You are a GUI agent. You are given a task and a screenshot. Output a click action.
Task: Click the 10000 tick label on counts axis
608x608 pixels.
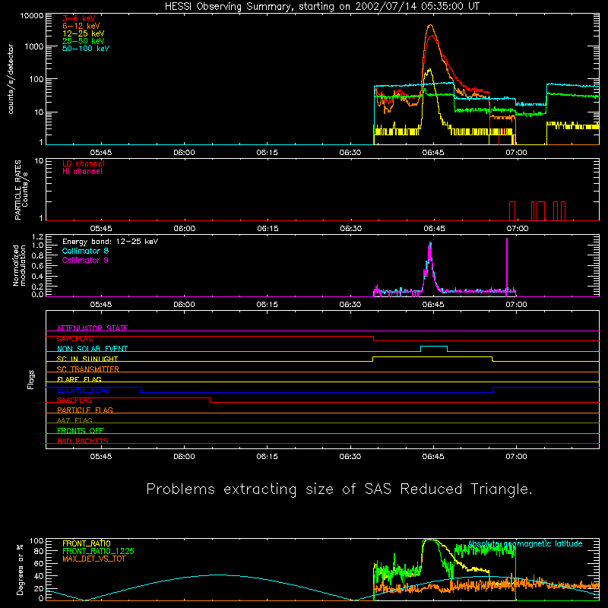(x=32, y=16)
